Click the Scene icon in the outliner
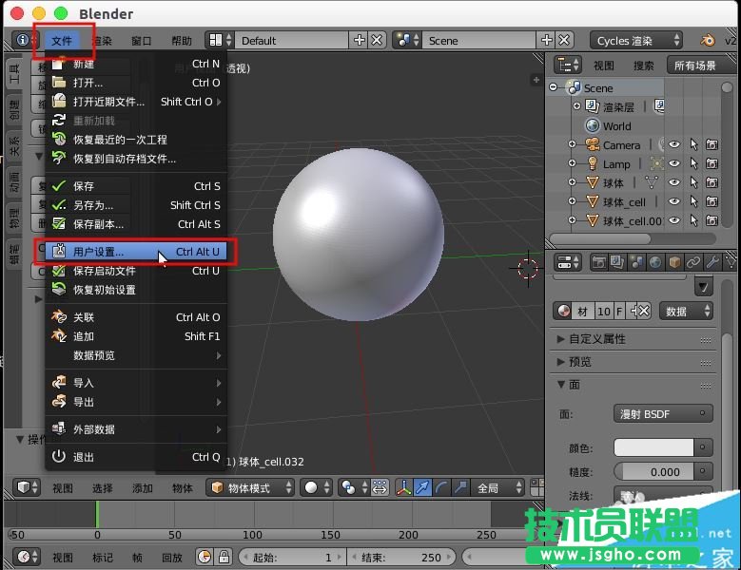 point(574,87)
